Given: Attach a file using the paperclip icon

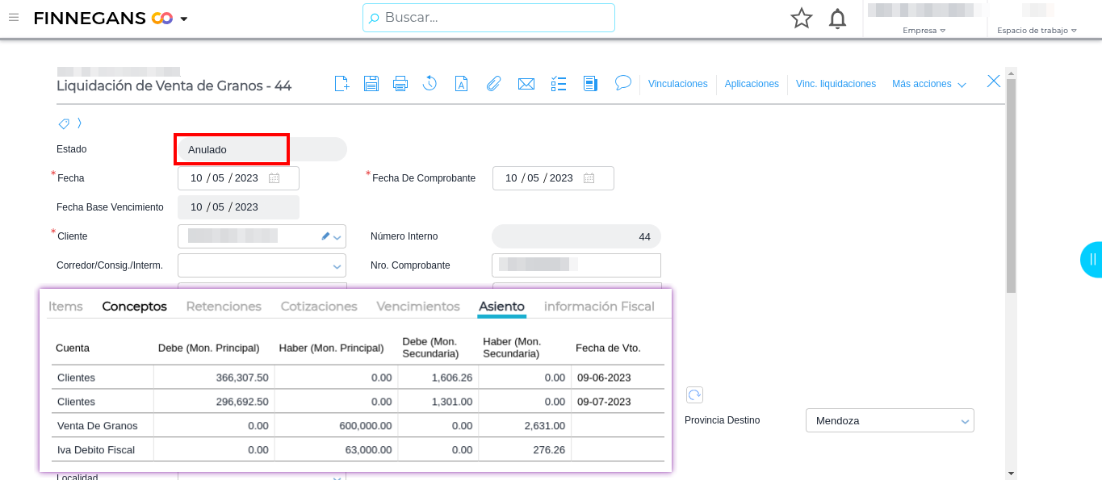Looking at the screenshot, I should pos(493,83).
